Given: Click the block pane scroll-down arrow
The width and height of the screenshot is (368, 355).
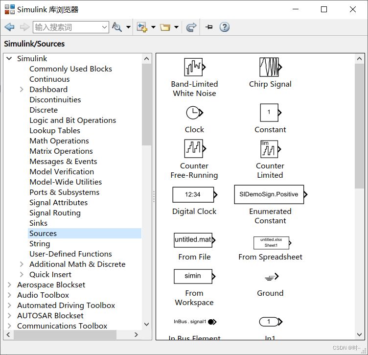Looking at the screenshot, I should [359, 334].
